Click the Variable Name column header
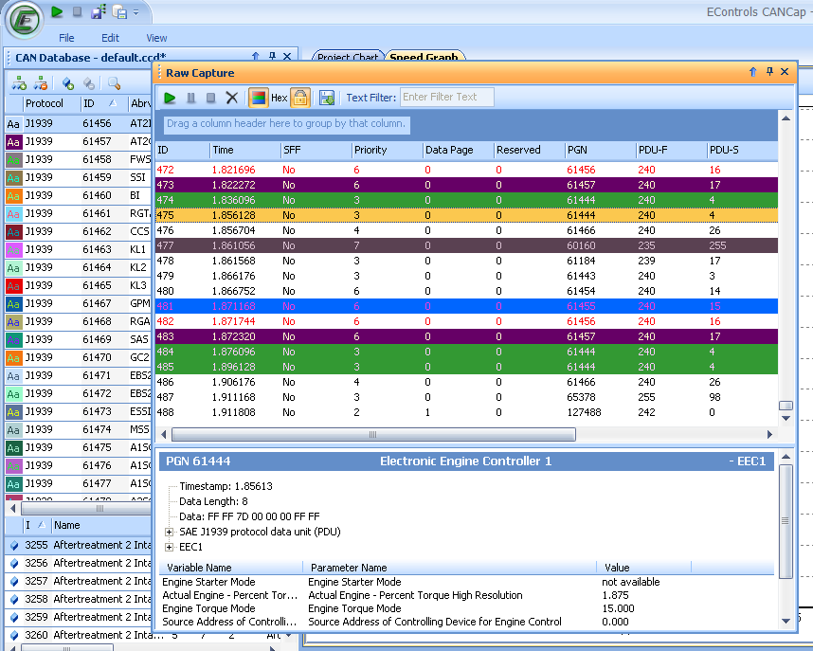Viewport: 813px width, 651px height. 231,568
